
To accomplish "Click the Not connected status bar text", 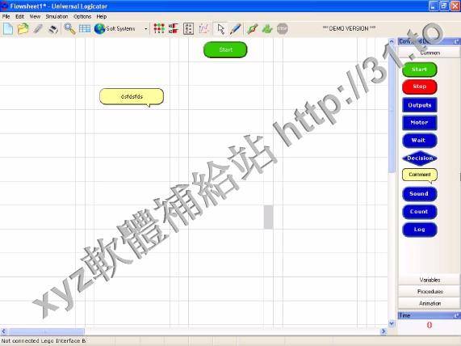I will 44,340.
